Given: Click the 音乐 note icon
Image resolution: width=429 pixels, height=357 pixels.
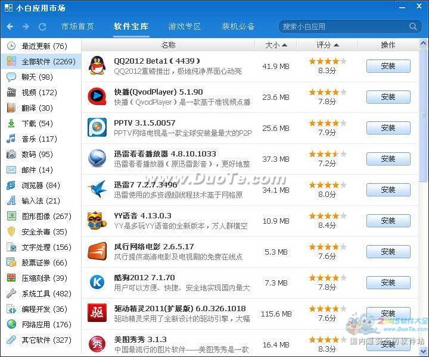Looking at the screenshot, I should [x=11, y=139].
